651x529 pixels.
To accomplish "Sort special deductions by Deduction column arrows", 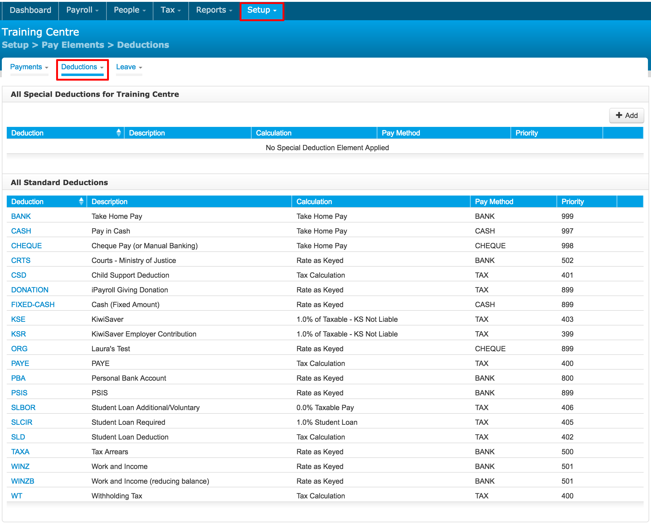I will coord(119,133).
